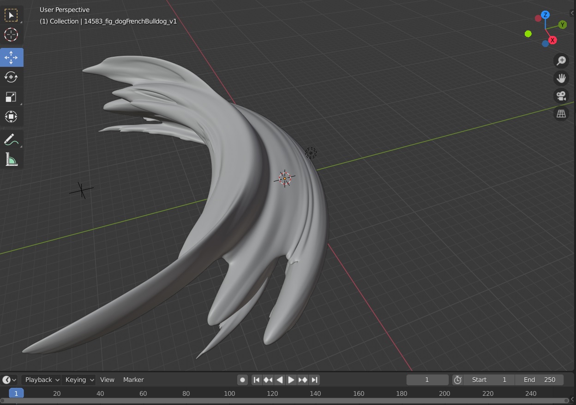
Task: Click the blue frame 1 playhead marker
Action: (x=16, y=393)
